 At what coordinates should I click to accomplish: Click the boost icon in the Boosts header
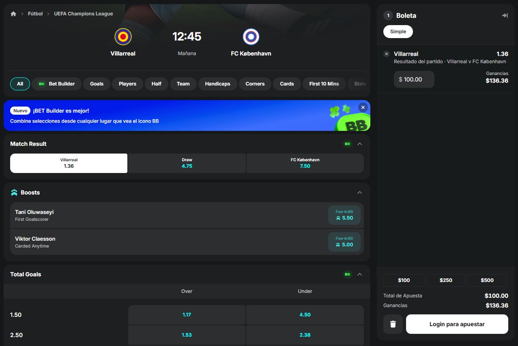[x=14, y=192]
